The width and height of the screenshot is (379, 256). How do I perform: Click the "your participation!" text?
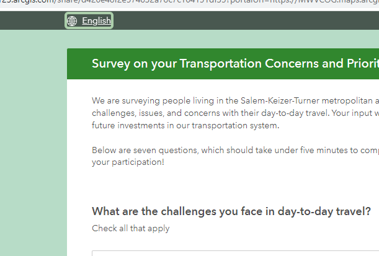(128, 162)
